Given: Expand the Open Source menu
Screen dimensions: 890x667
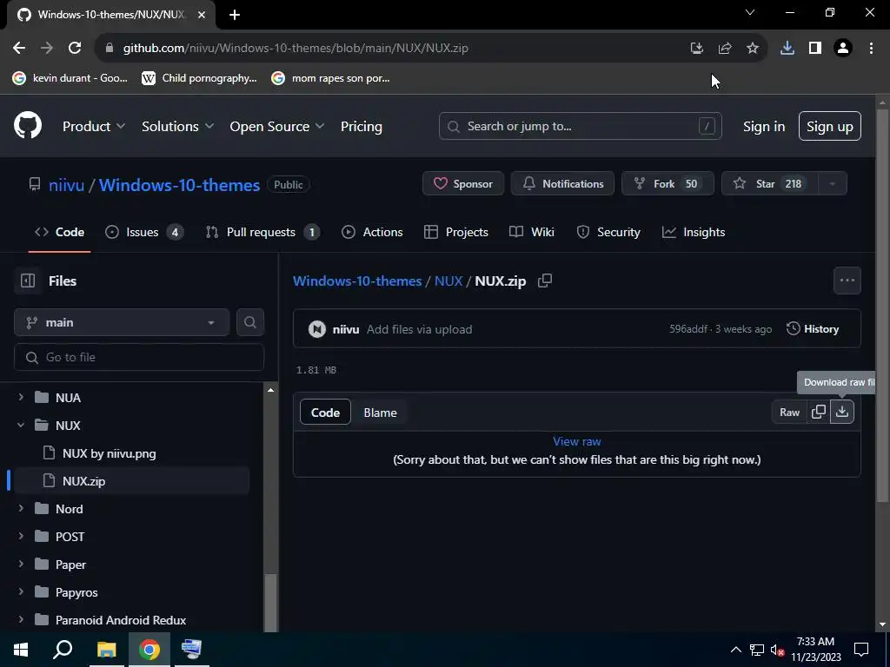Looking at the screenshot, I should 277,126.
